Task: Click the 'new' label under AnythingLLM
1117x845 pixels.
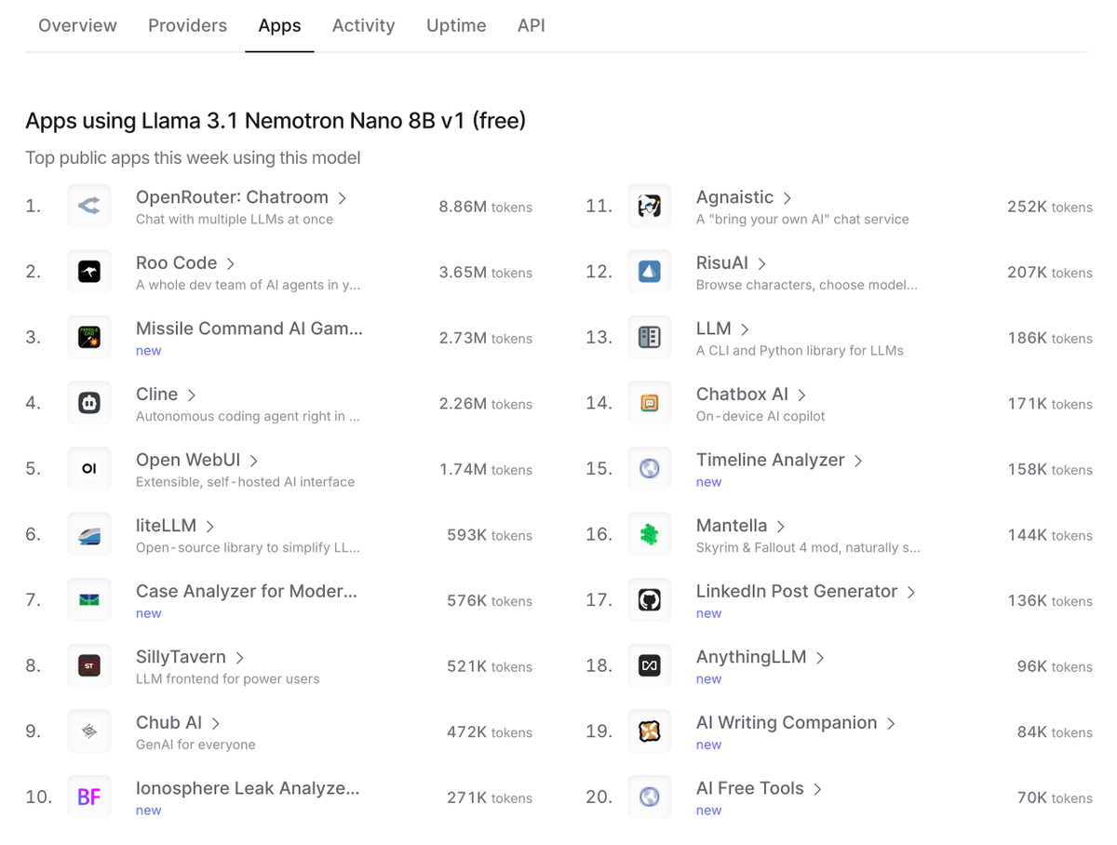Action: tap(709, 679)
